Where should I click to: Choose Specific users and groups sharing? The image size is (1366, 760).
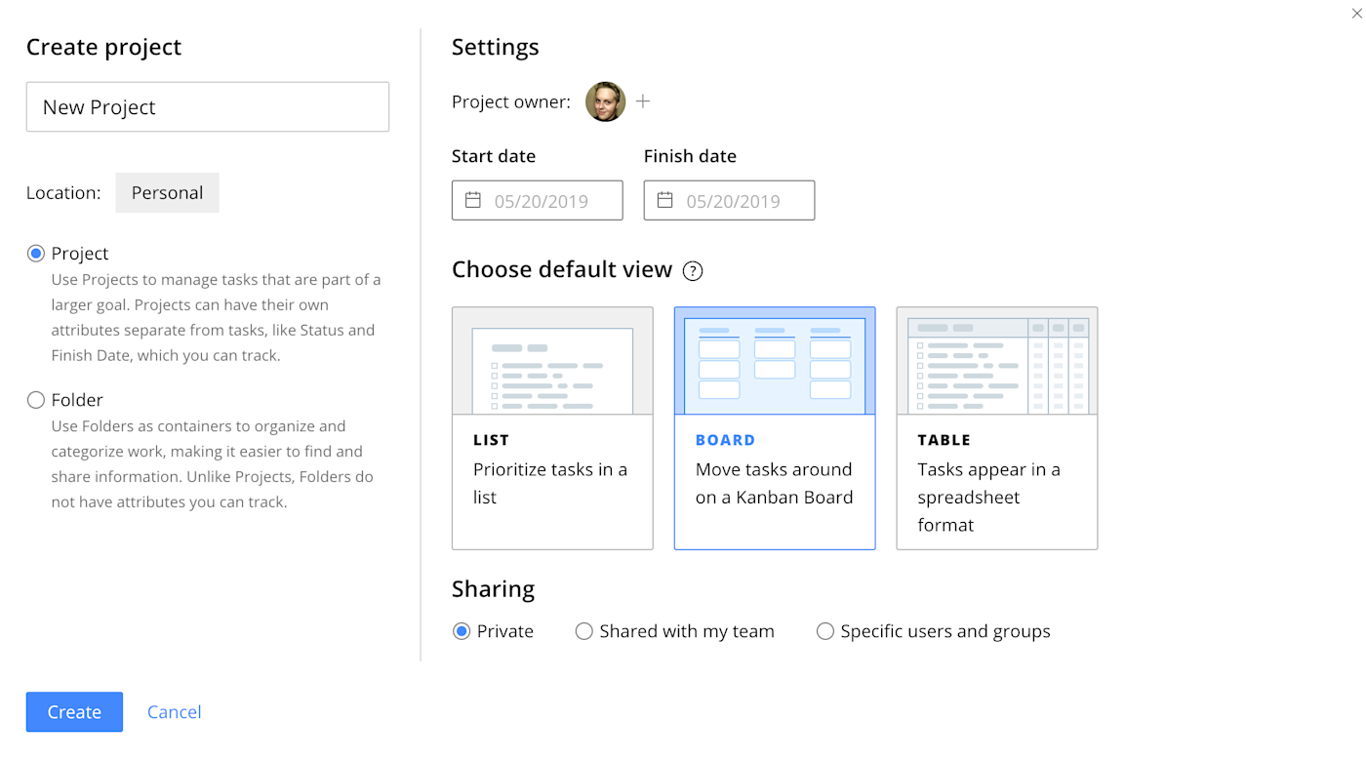(825, 631)
